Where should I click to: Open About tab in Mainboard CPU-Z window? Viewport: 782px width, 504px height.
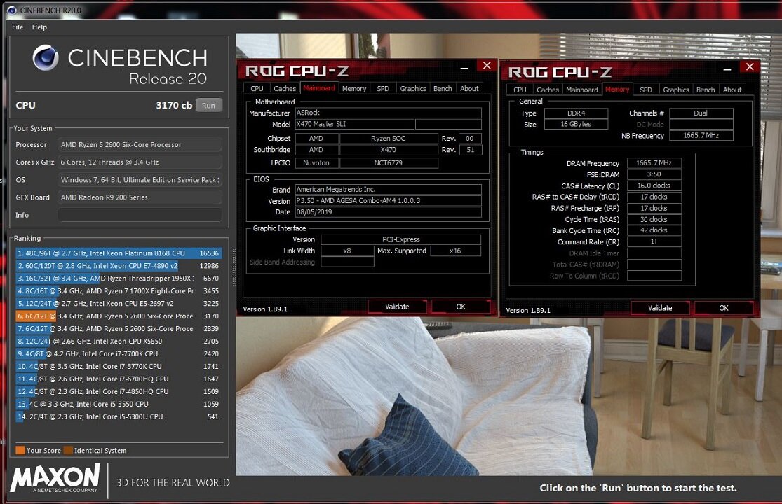click(469, 89)
